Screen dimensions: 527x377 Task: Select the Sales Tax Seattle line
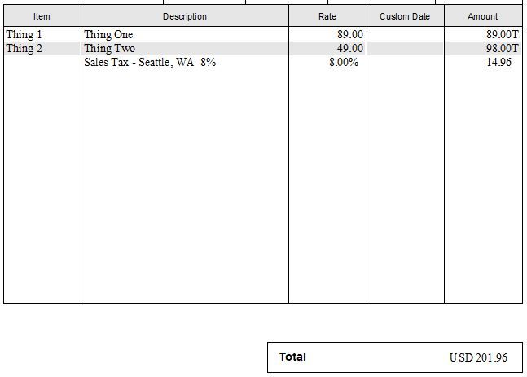click(150, 63)
